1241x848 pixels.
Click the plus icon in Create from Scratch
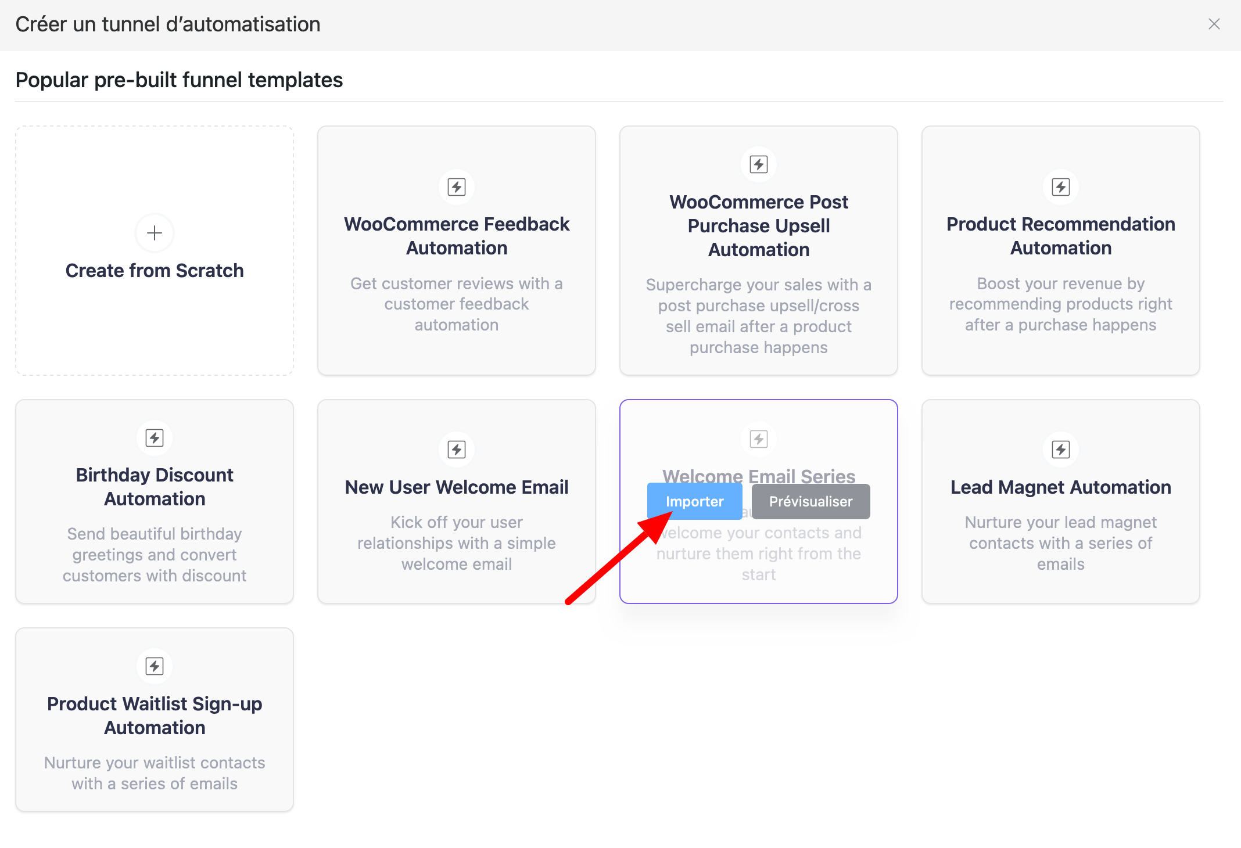coord(154,233)
